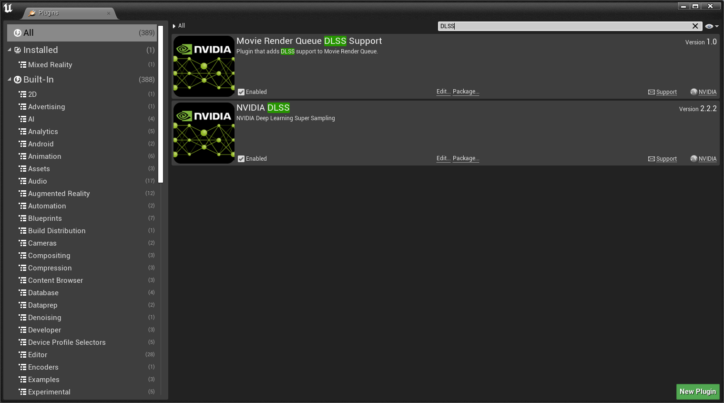Select the Installed plugins category

(x=82, y=50)
